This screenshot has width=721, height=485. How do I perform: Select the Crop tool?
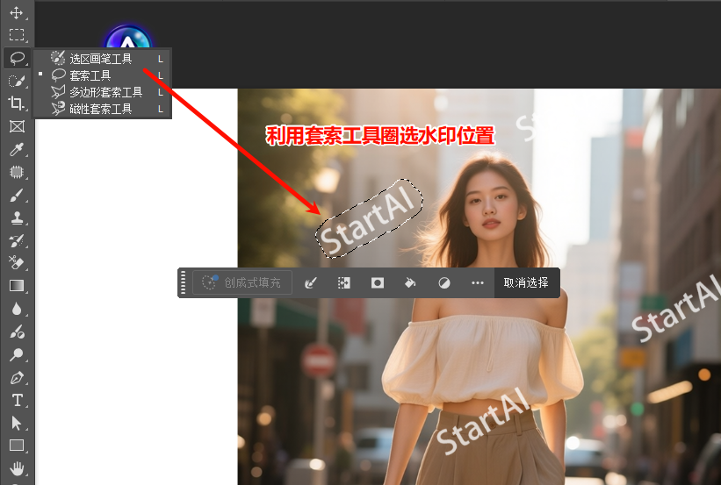coord(16,103)
